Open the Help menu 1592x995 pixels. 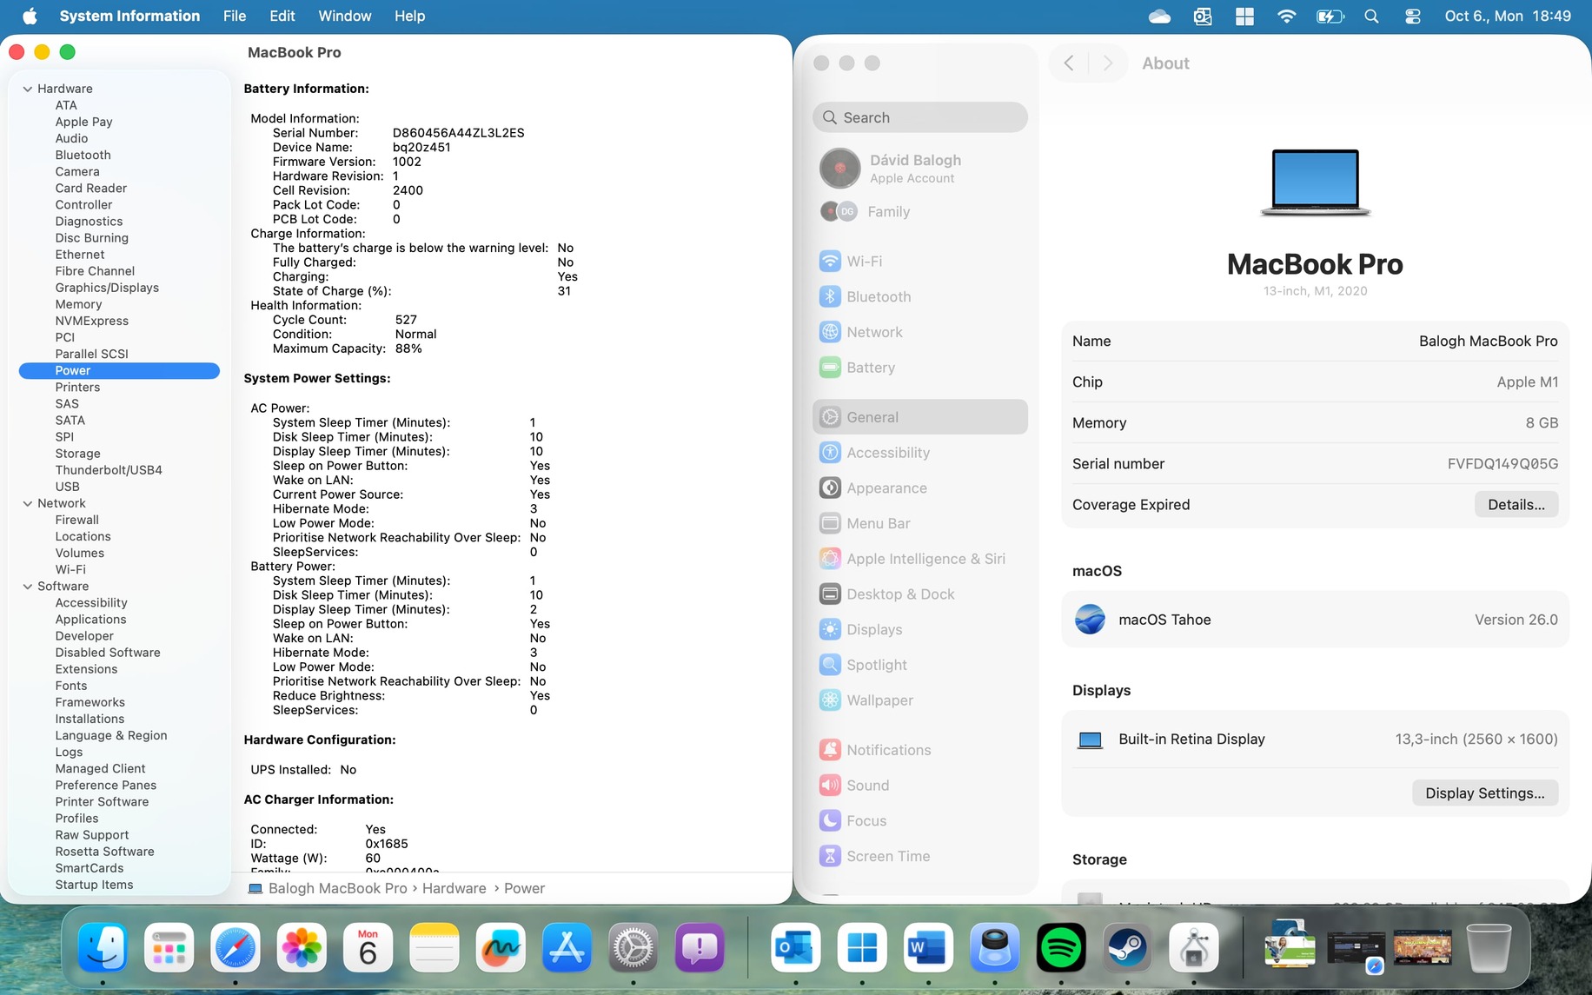pyautogui.click(x=410, y=17)
